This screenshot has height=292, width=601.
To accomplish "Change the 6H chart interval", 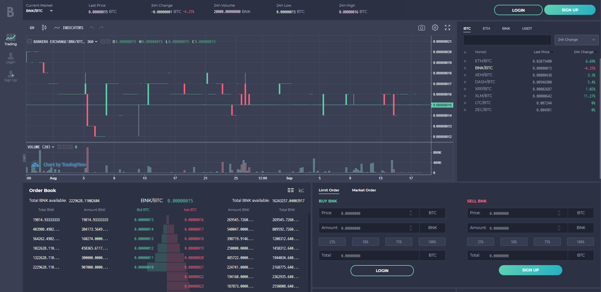I will (32, 28).
